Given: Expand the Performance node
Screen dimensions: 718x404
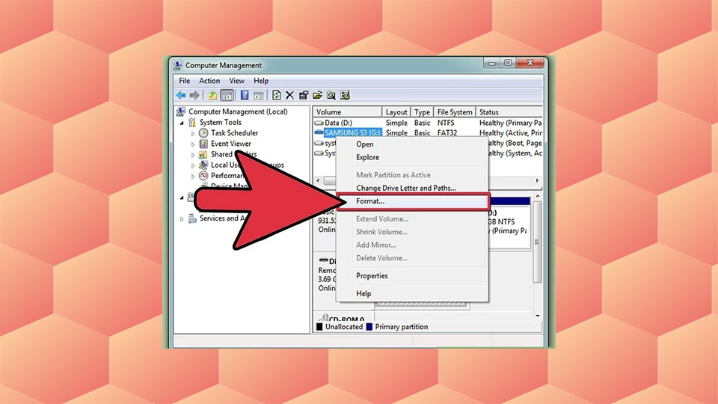Looking at the screenshot, I should pyautogui.click(x=193, y=176).
